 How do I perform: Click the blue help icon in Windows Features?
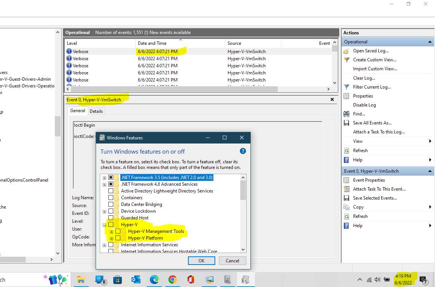[x=243, y=151]
